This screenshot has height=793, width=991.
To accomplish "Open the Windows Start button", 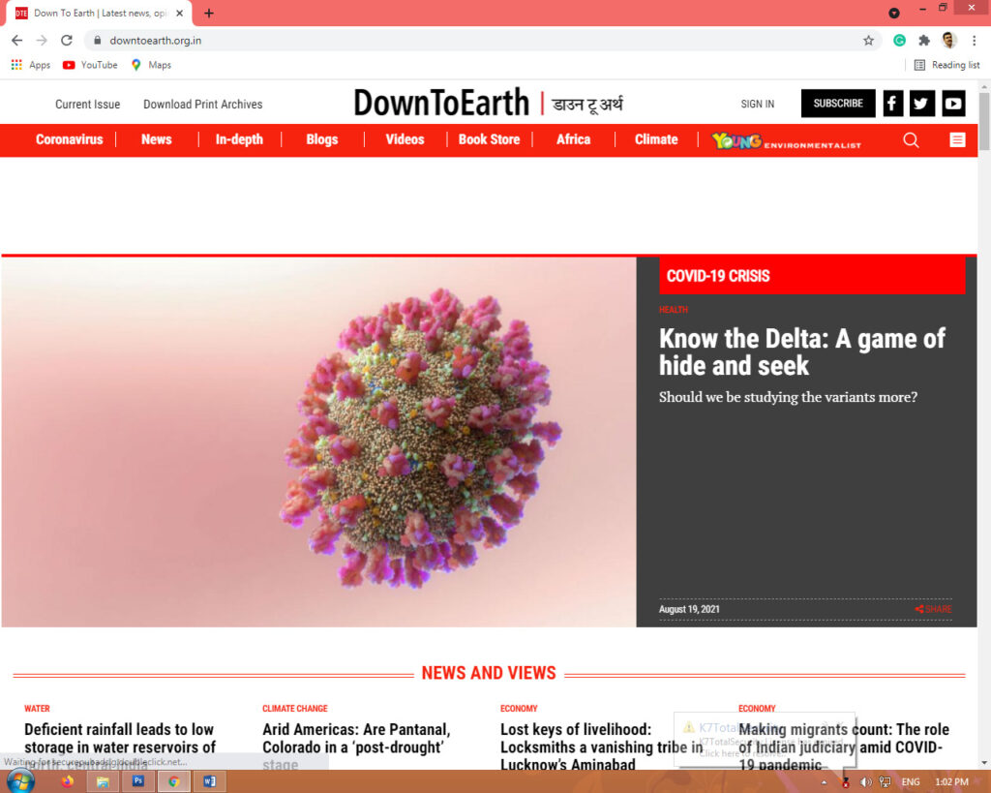I will [20, 782].
